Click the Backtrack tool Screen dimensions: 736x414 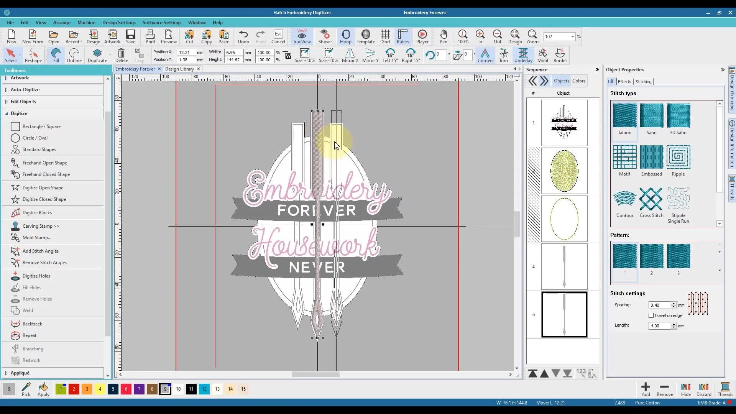point(32,324)
